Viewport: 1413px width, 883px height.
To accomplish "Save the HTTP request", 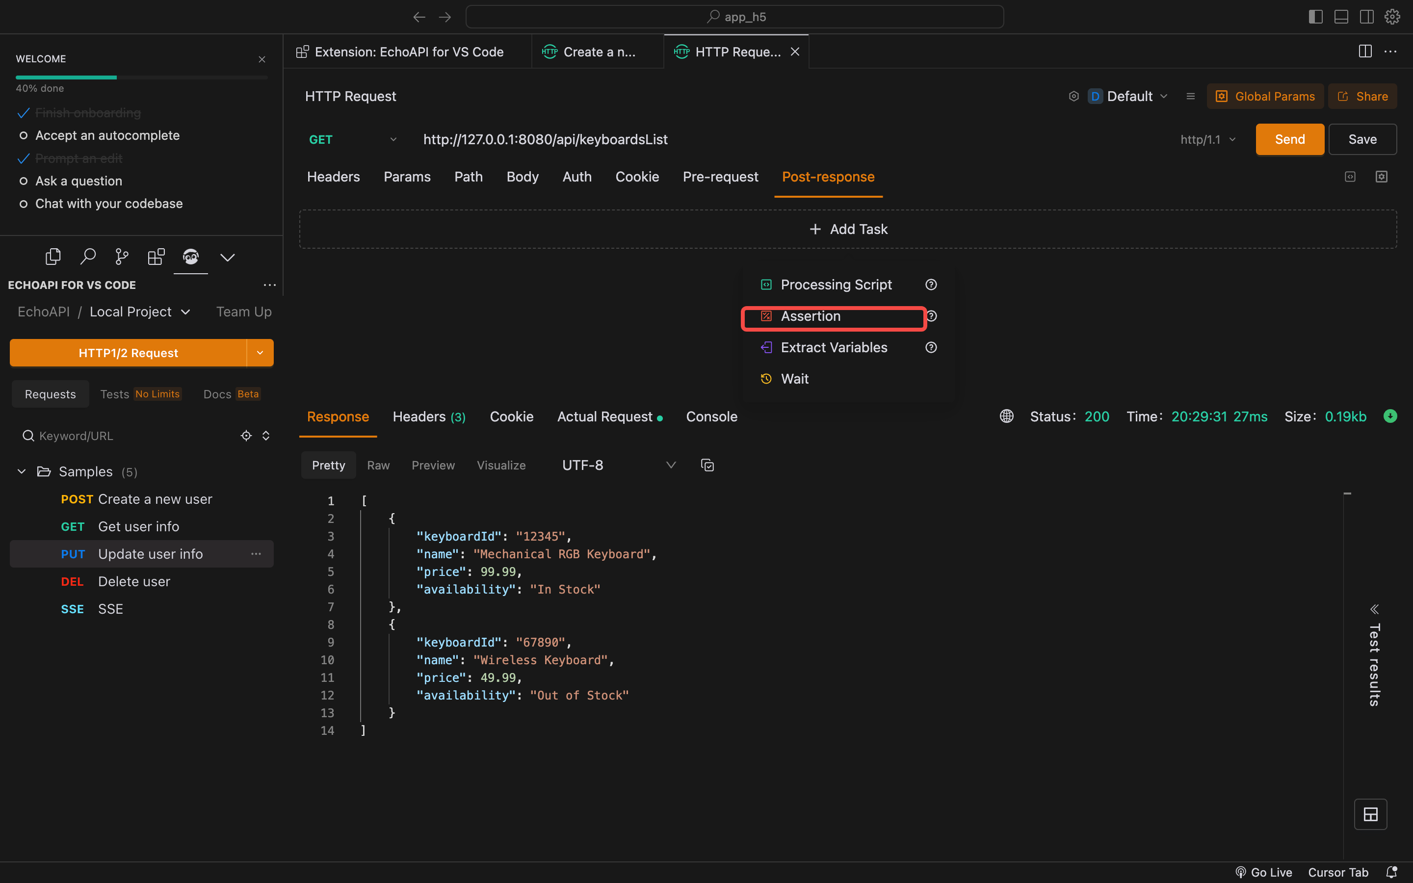I will pyautogui.click(x=1362, y=139).
